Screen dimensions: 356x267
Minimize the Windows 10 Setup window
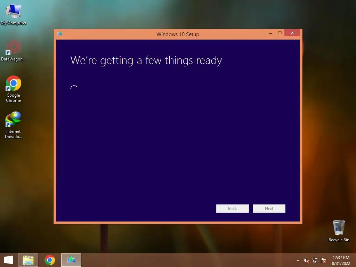tap(270, 33)
